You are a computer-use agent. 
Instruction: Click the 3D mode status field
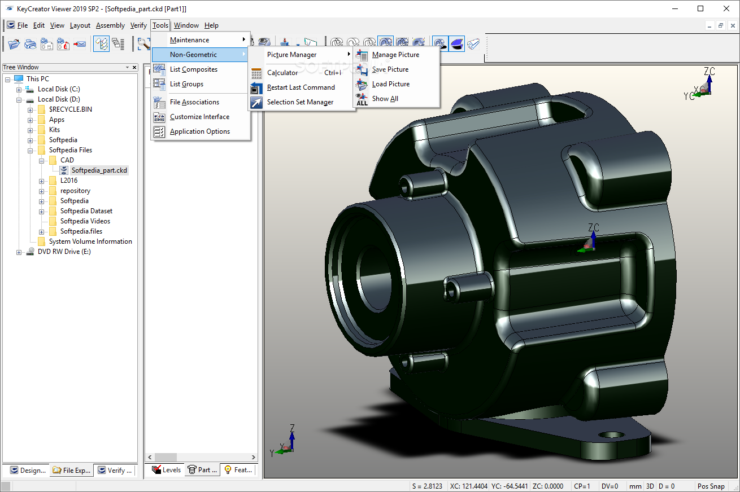pos(650,486)
